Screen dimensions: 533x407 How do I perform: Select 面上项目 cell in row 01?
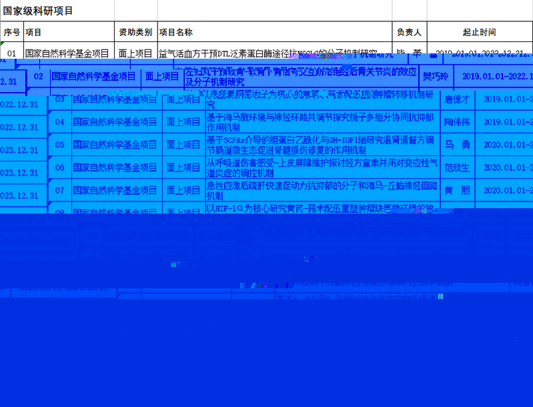tap(135, 52)
